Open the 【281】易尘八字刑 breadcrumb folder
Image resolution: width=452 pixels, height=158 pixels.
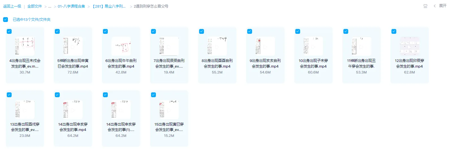coord(109,6)
